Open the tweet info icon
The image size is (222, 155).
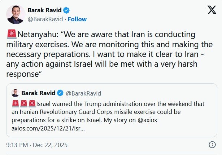(213, 145)
